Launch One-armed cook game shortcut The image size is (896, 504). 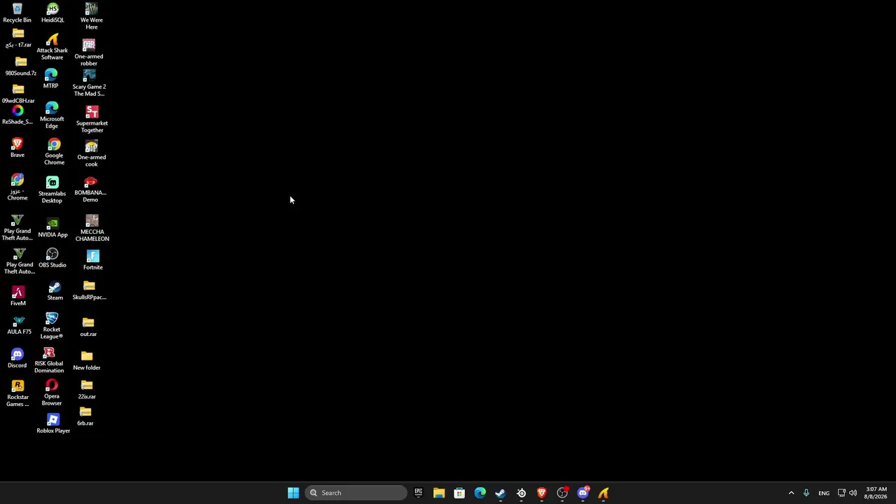pos(91,154)
